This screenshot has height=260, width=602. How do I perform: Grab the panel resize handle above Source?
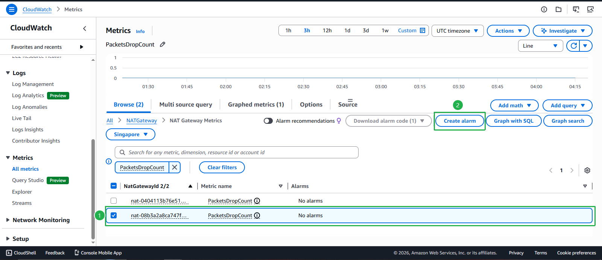tap(350, 100)
